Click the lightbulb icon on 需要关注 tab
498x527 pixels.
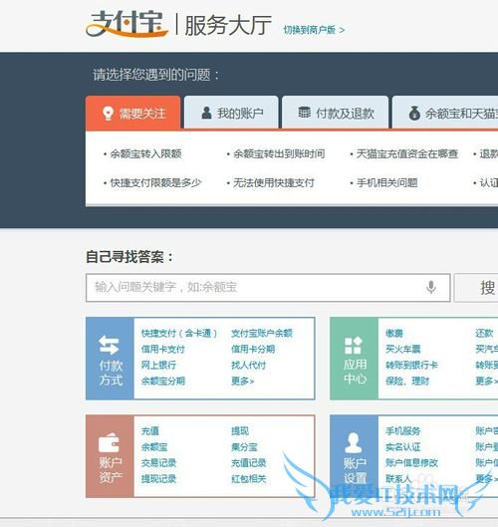click(108, 114)
